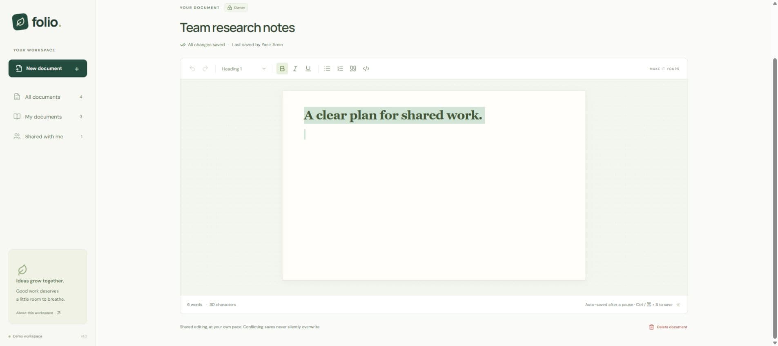
Task: Click 'Last saved by Yasir Amin'
Action: click(x=257, y=44)
